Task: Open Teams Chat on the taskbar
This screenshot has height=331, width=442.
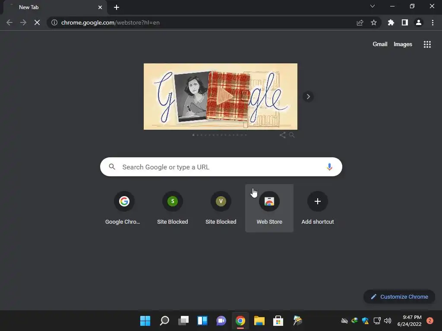Action: pyautogui.click(x=221, y=321)
